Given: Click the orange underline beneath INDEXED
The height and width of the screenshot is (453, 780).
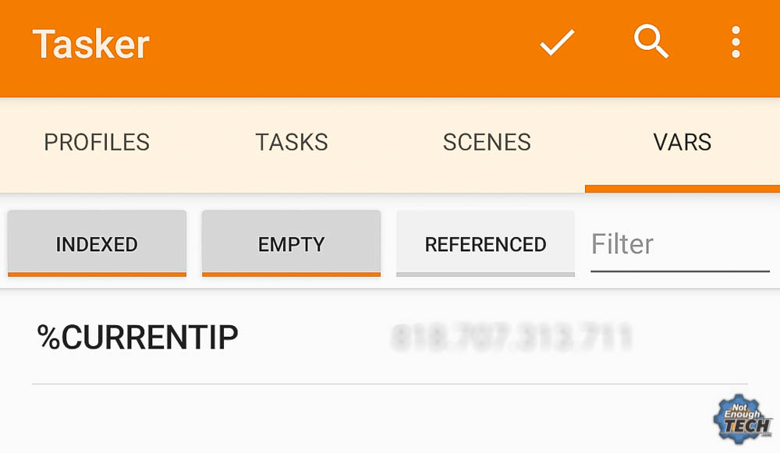Looking at the screenshot, I should [x=97, y=274].
